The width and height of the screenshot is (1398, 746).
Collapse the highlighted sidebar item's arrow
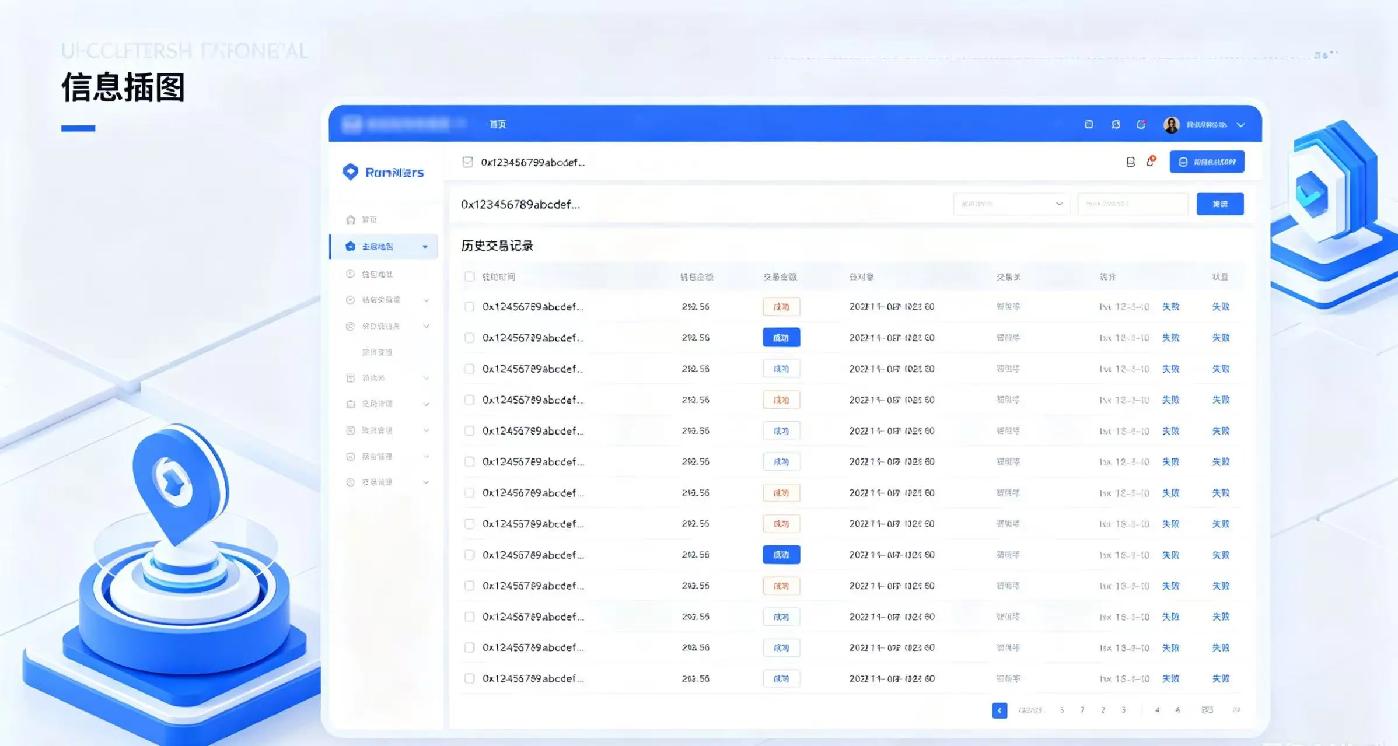pos(425,247)
